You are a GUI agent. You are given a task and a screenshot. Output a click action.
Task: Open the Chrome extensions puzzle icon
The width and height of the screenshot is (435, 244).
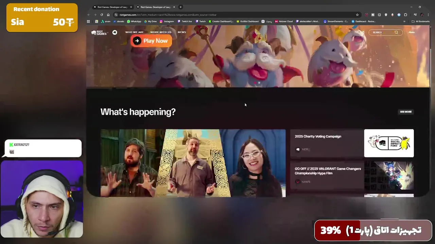pos(405,15)
